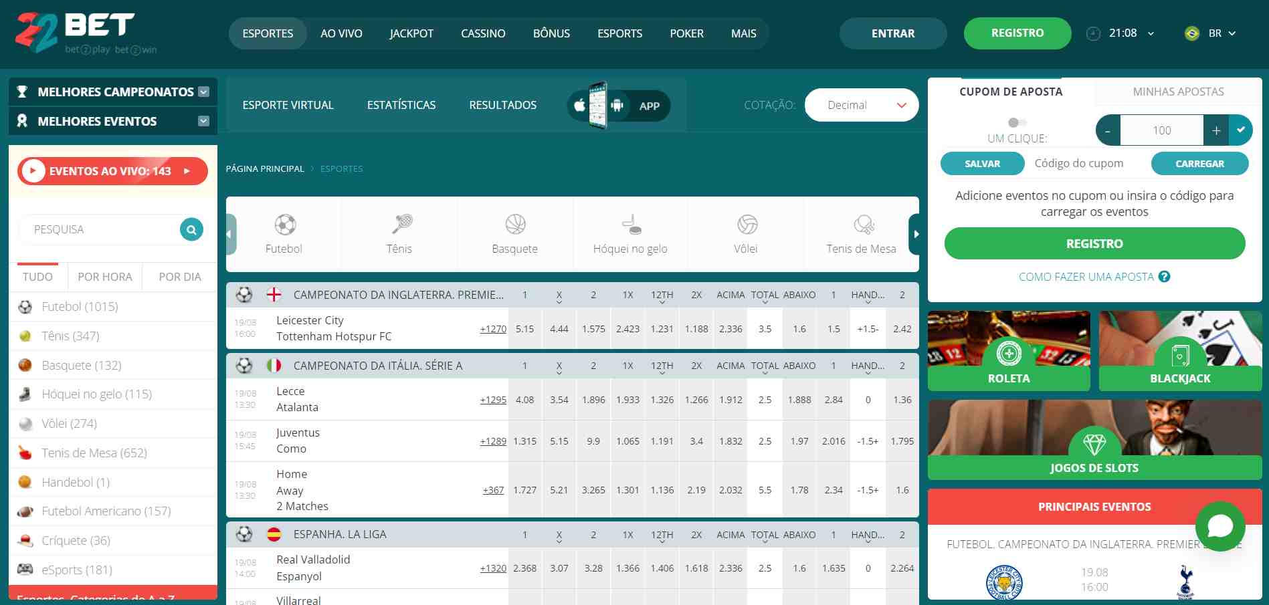Open the BR language dropdown
The width and height of the screenshot is (1269, 605).
1222,33
